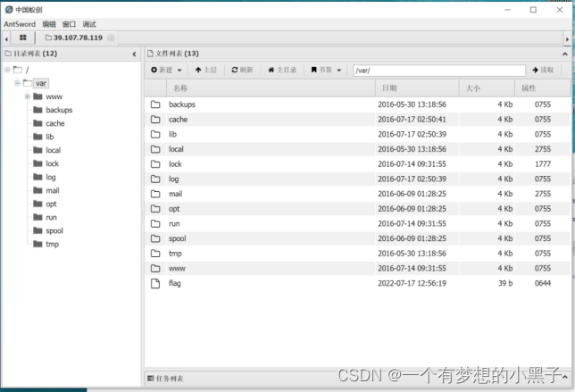Click the spool folder icon in file list
Image resolution: width=575 pixels, height=392 pixels.
point(155,238)
